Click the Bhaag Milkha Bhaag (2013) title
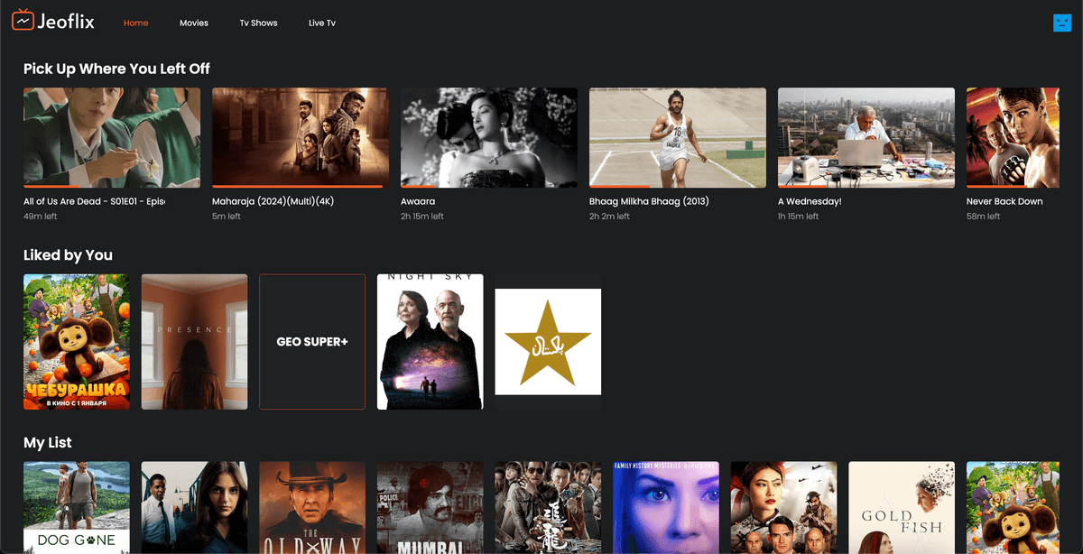The width and height of the screenshot is (1083, 554). [649, 201]
